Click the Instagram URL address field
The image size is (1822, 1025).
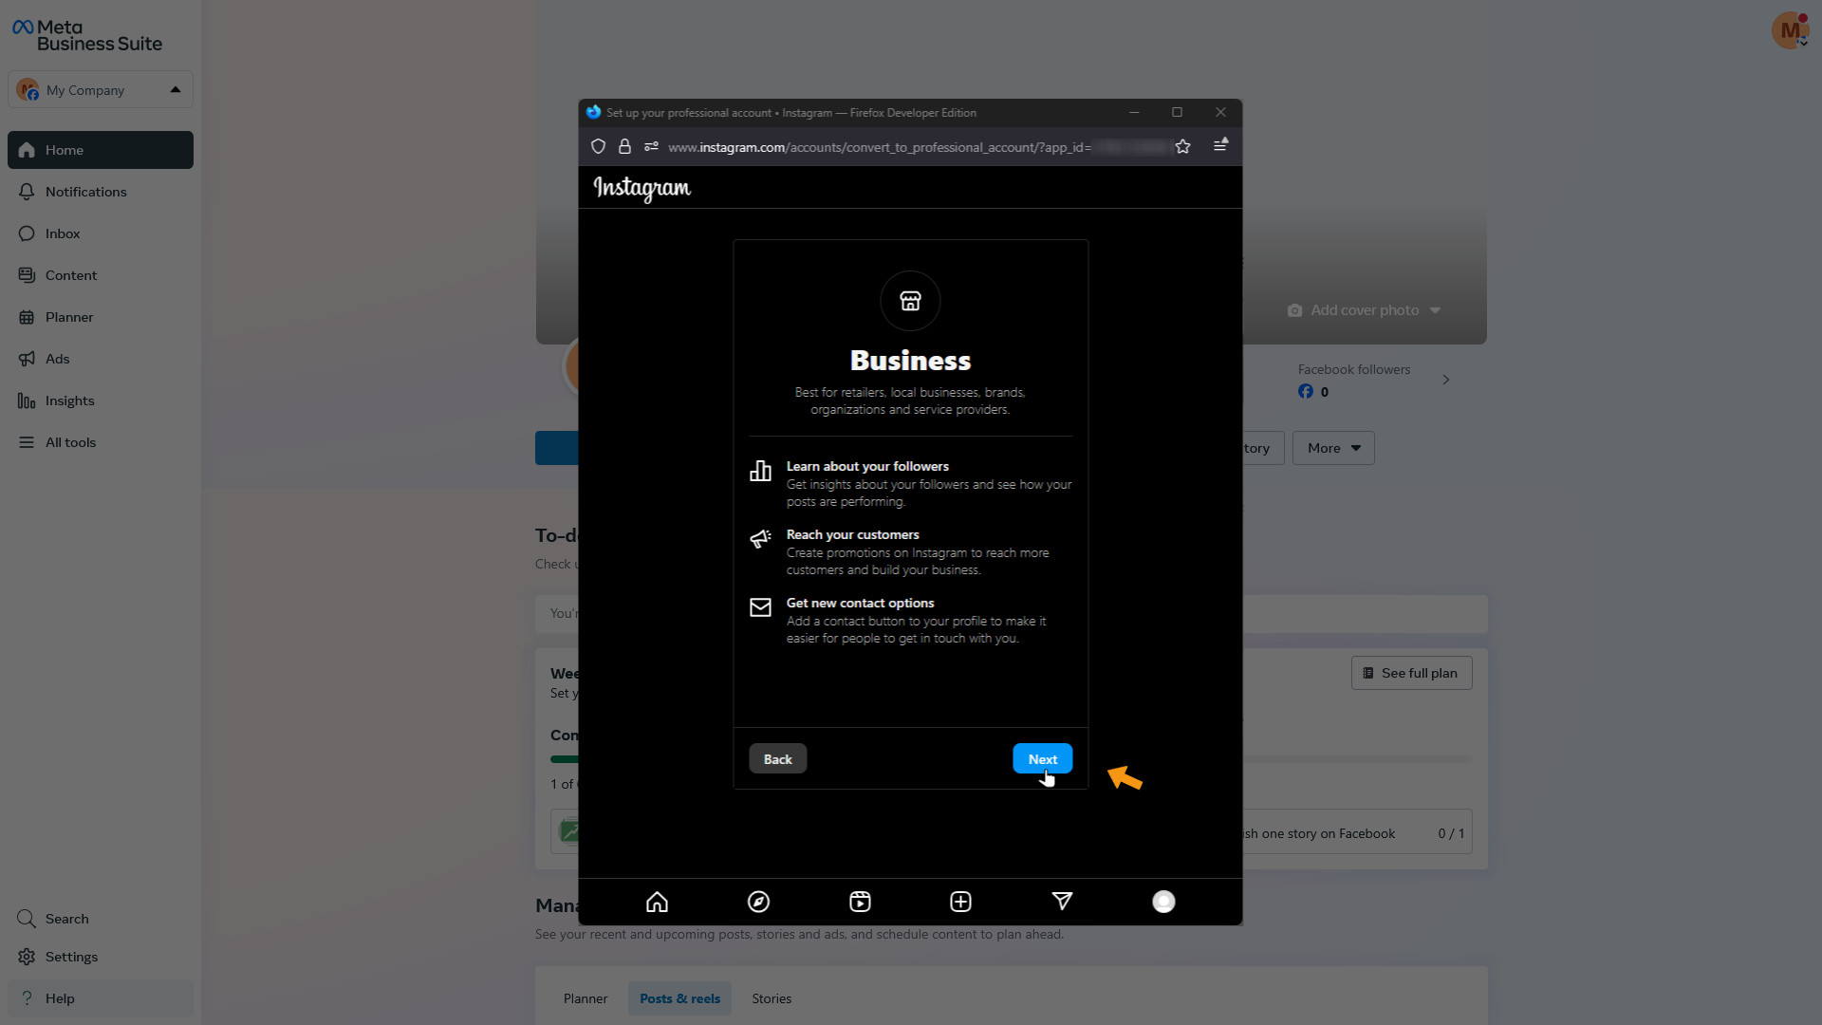click(879, 147)
